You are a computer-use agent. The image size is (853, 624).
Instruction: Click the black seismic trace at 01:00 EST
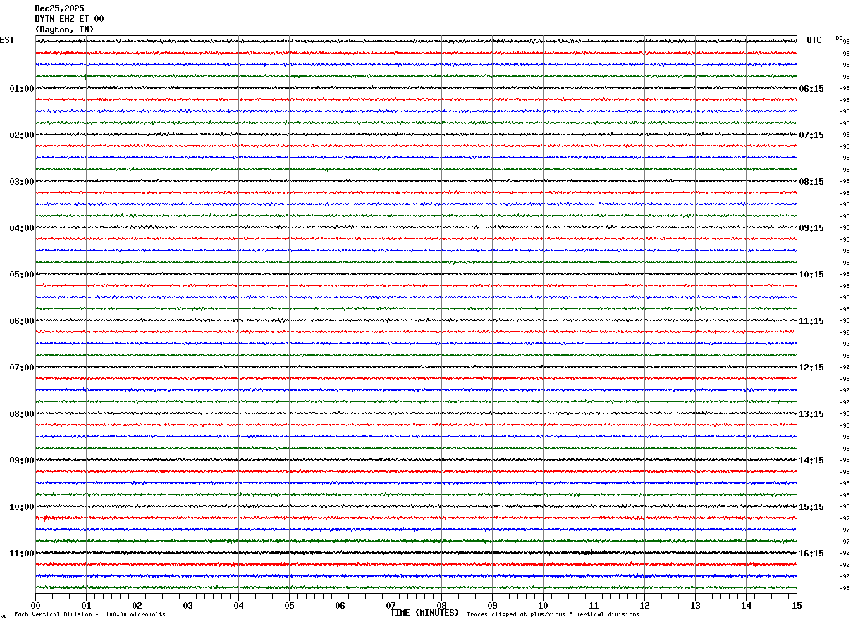click(416, 88)
